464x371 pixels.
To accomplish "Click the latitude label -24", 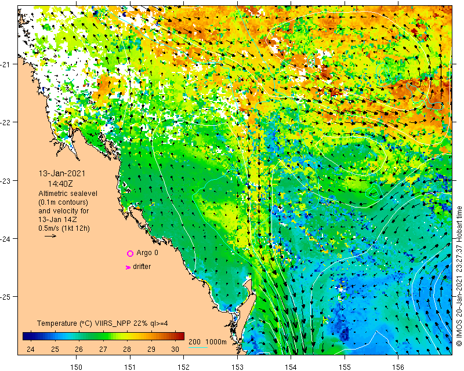I will pos(5,238).
